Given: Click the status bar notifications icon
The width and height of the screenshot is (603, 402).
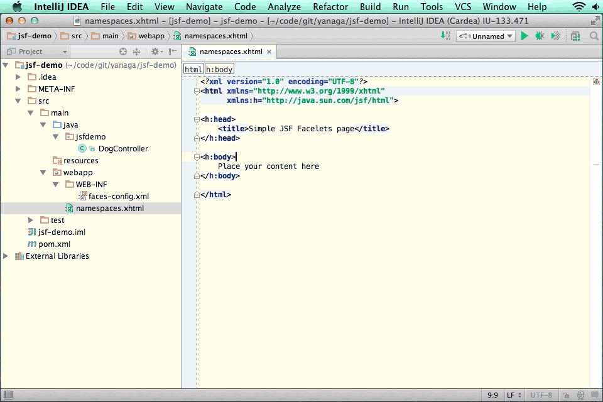Looking at the screenshot, I should click(595, 395).
